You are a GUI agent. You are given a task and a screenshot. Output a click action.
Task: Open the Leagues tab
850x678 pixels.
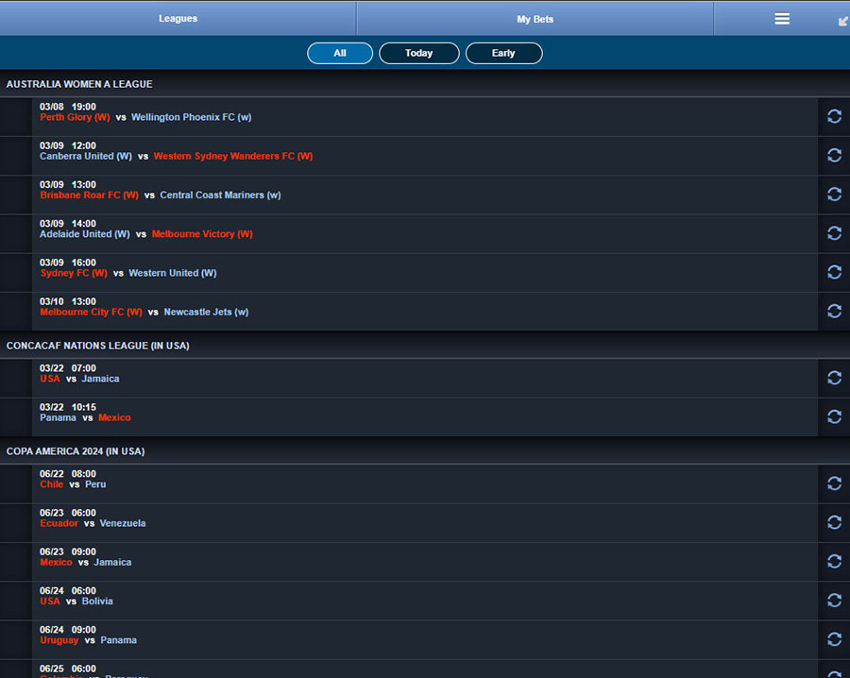[x=178, y=19]
